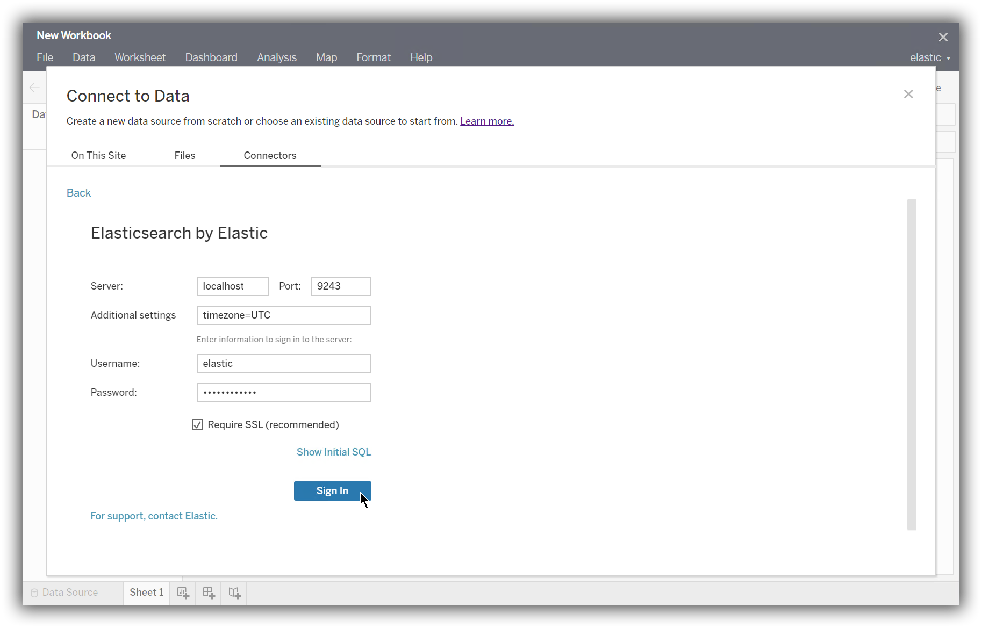Click the new worksheet icon
982x628 pixels.
pyautogui.click(x=183, y=593)
